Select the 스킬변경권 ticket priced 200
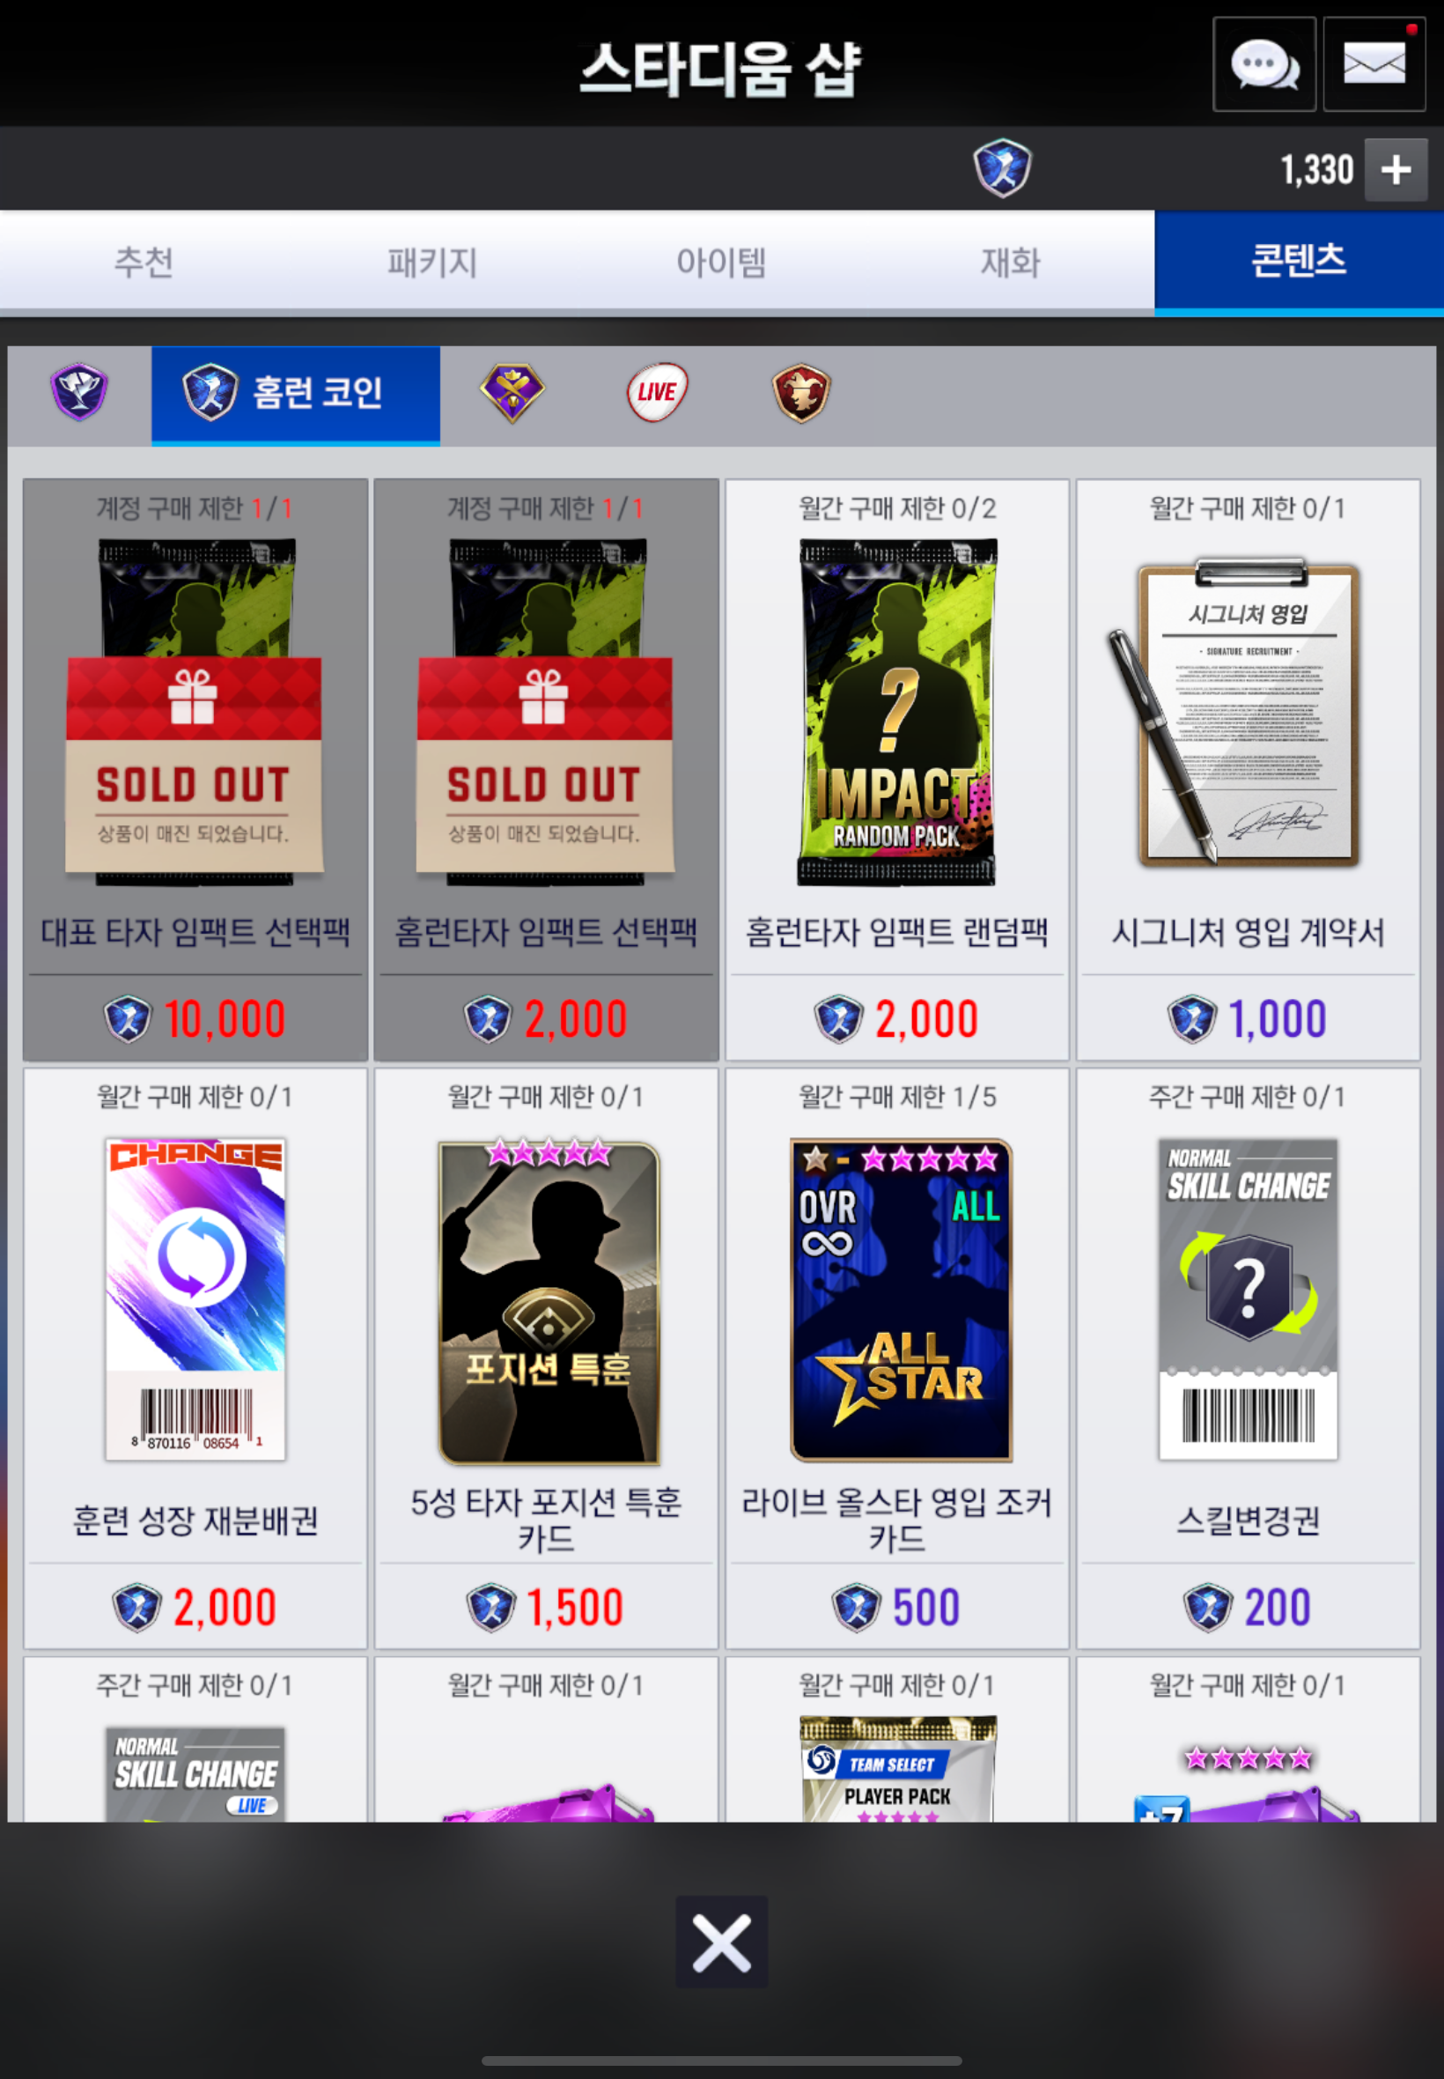Image resolution: width=1444 pixels, height=2079 pixels. pos(1248,1358)
